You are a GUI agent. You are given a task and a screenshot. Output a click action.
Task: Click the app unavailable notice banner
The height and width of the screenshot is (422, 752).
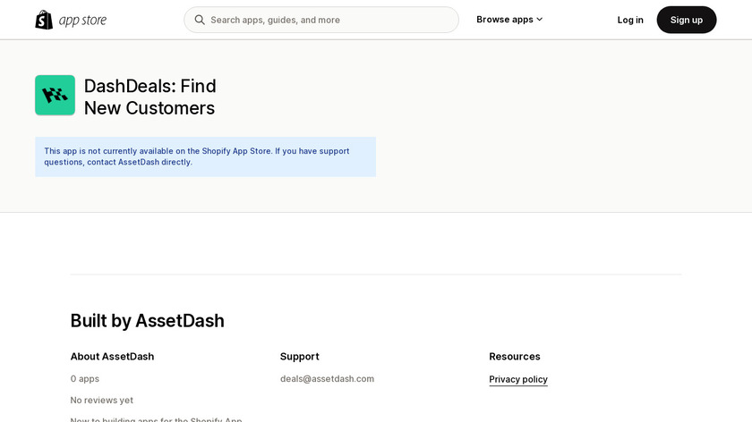(x=205, y=156)
